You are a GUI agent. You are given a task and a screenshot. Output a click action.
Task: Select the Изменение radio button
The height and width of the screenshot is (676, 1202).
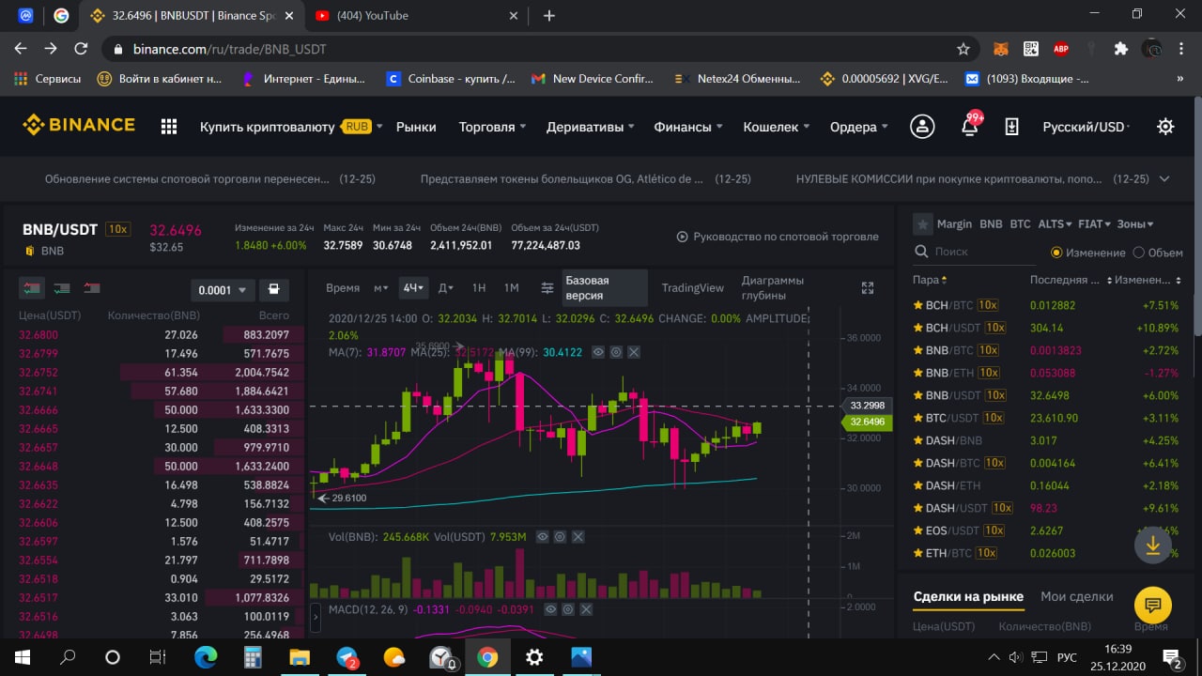coord(1056,253)
